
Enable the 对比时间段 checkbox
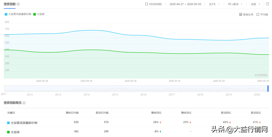[x=147, y=4]
